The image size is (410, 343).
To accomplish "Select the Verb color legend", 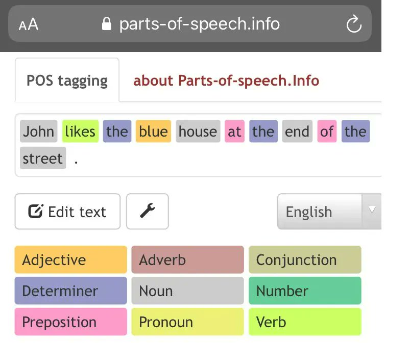I will pyautogui.click(x=304, y=322).
